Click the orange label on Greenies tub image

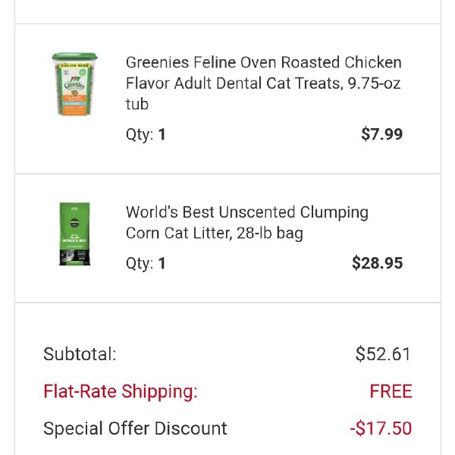(74, 105)
